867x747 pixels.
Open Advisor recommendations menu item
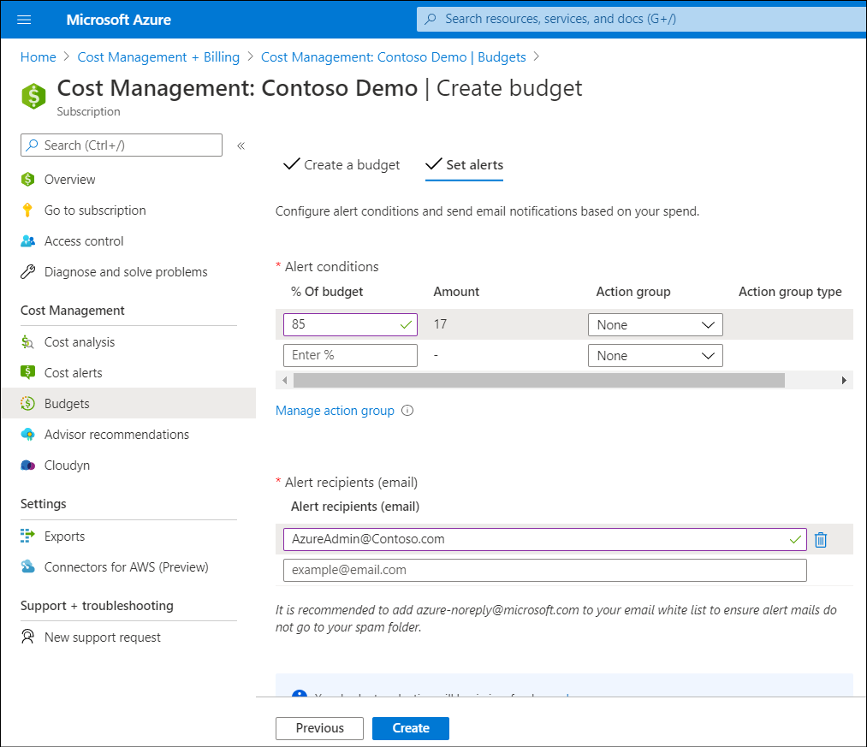click(x=116, y=435)
